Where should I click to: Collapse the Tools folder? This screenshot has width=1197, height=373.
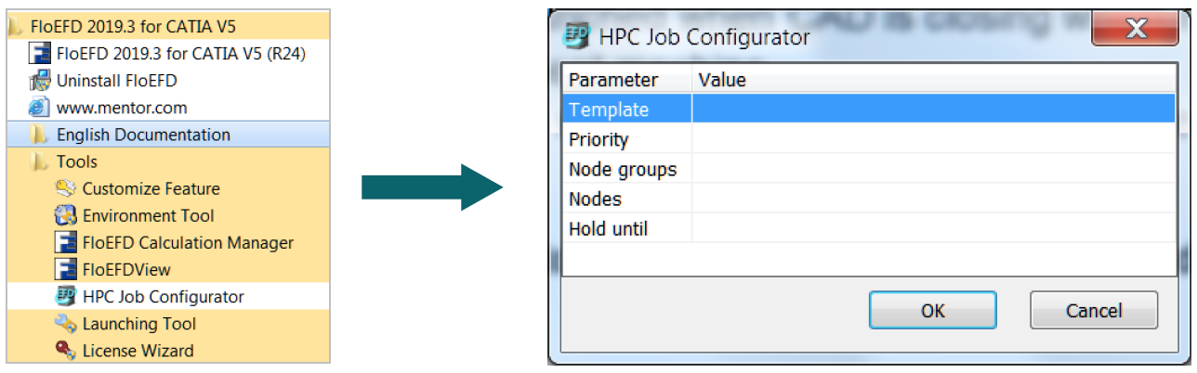(x=39, y=161)
